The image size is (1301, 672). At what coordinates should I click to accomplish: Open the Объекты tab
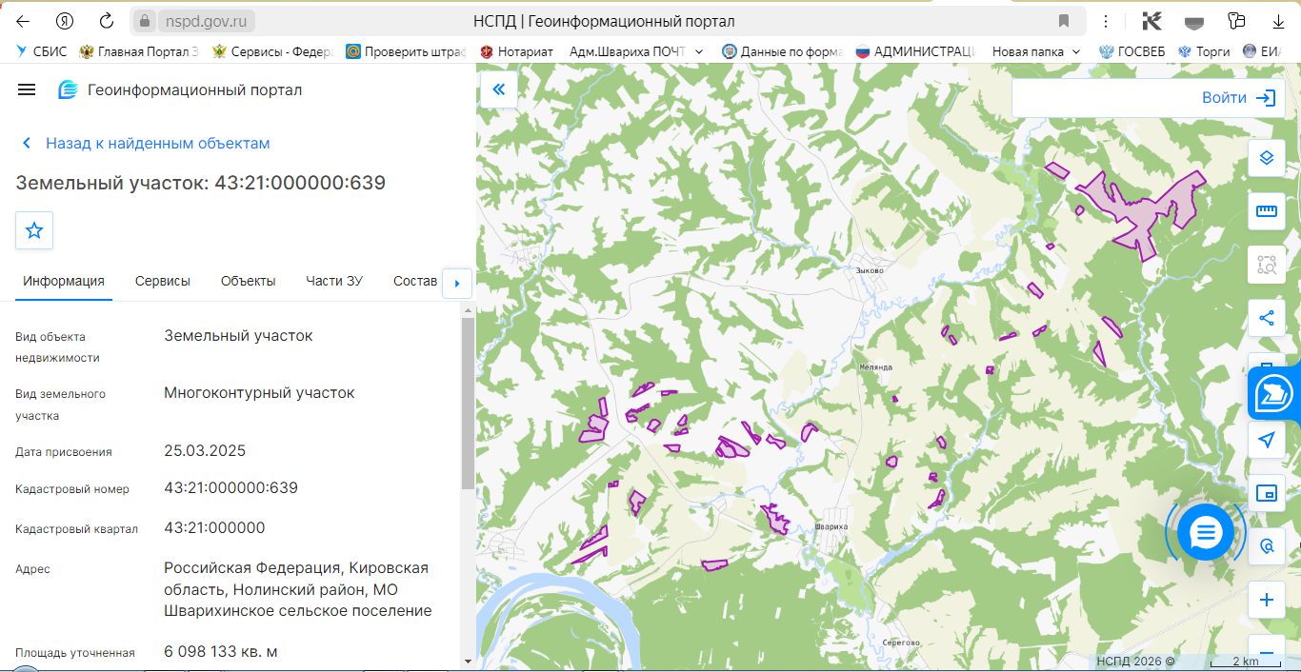coord(248,281)
